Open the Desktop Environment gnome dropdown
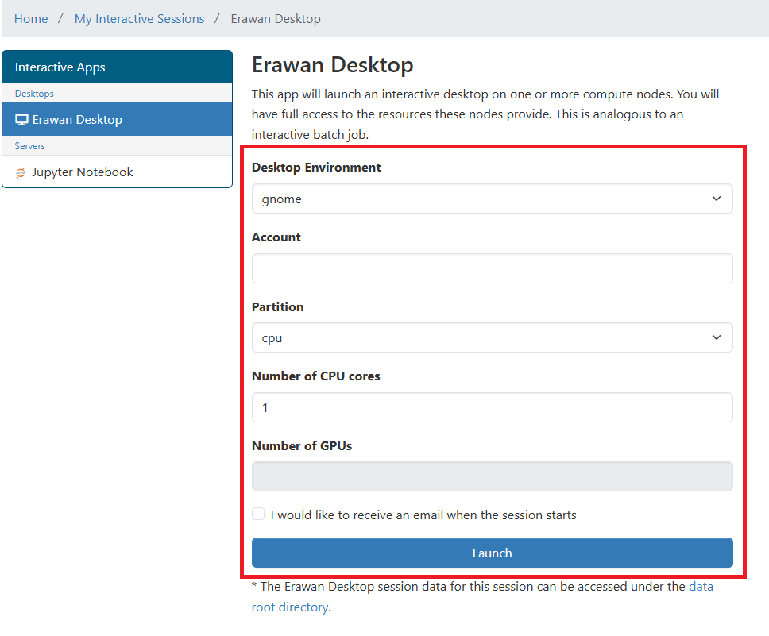This screenshot has height=636, width=769. click(491, 199)
